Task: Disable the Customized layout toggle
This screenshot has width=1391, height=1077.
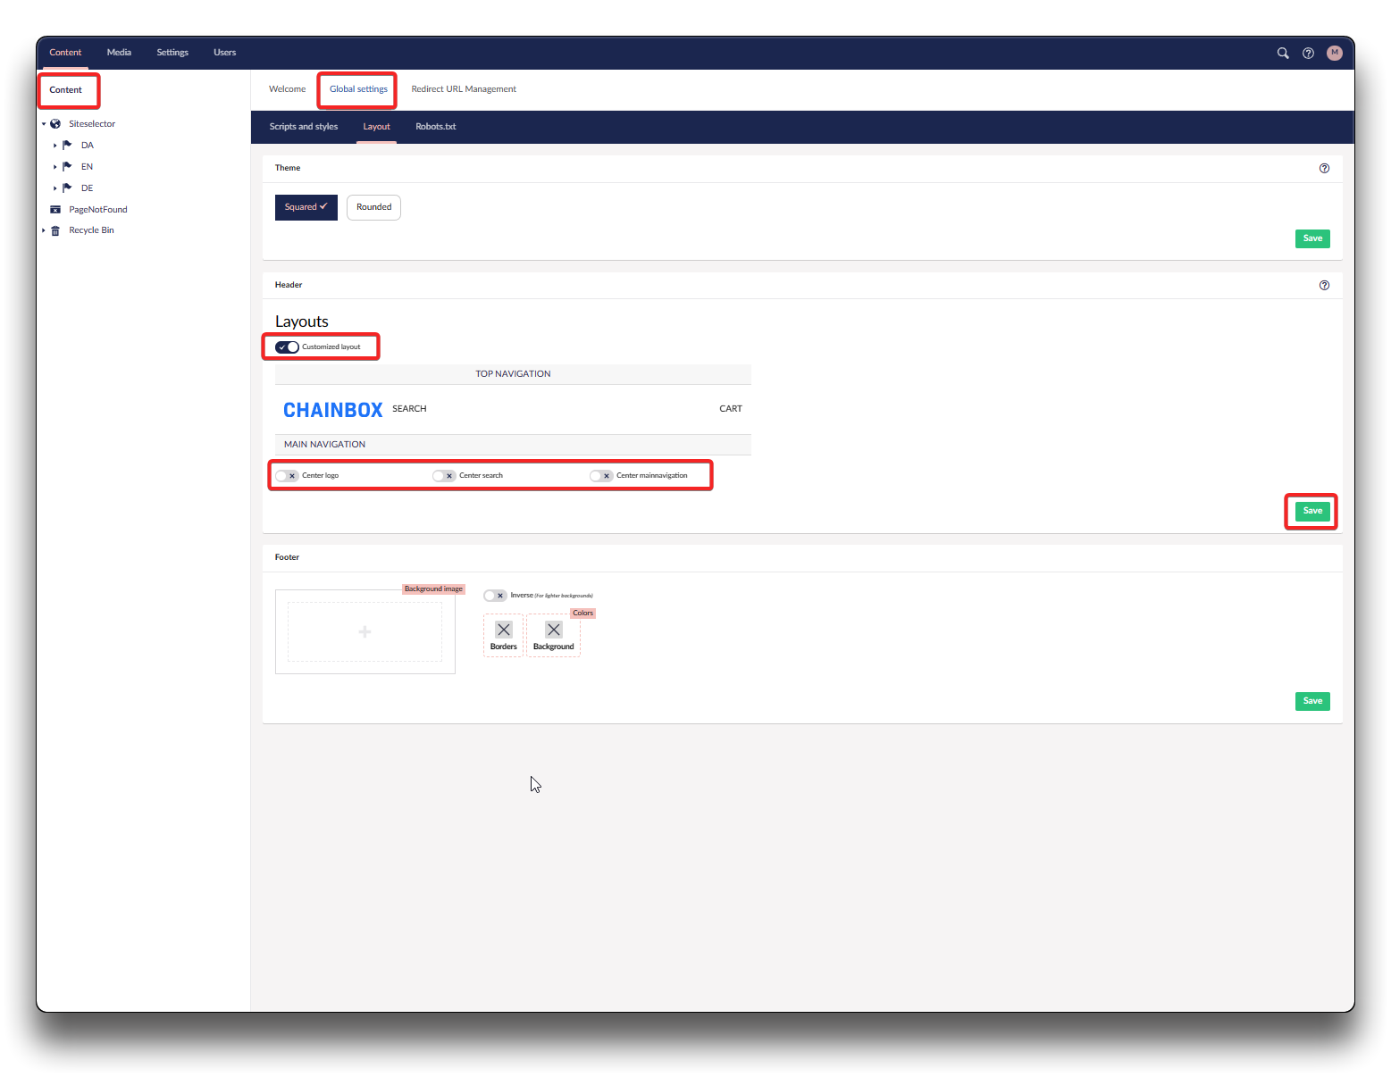Action: (x=287, y=347)
